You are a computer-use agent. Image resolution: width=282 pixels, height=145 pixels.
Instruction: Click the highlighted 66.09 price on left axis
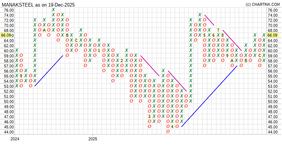6,36
